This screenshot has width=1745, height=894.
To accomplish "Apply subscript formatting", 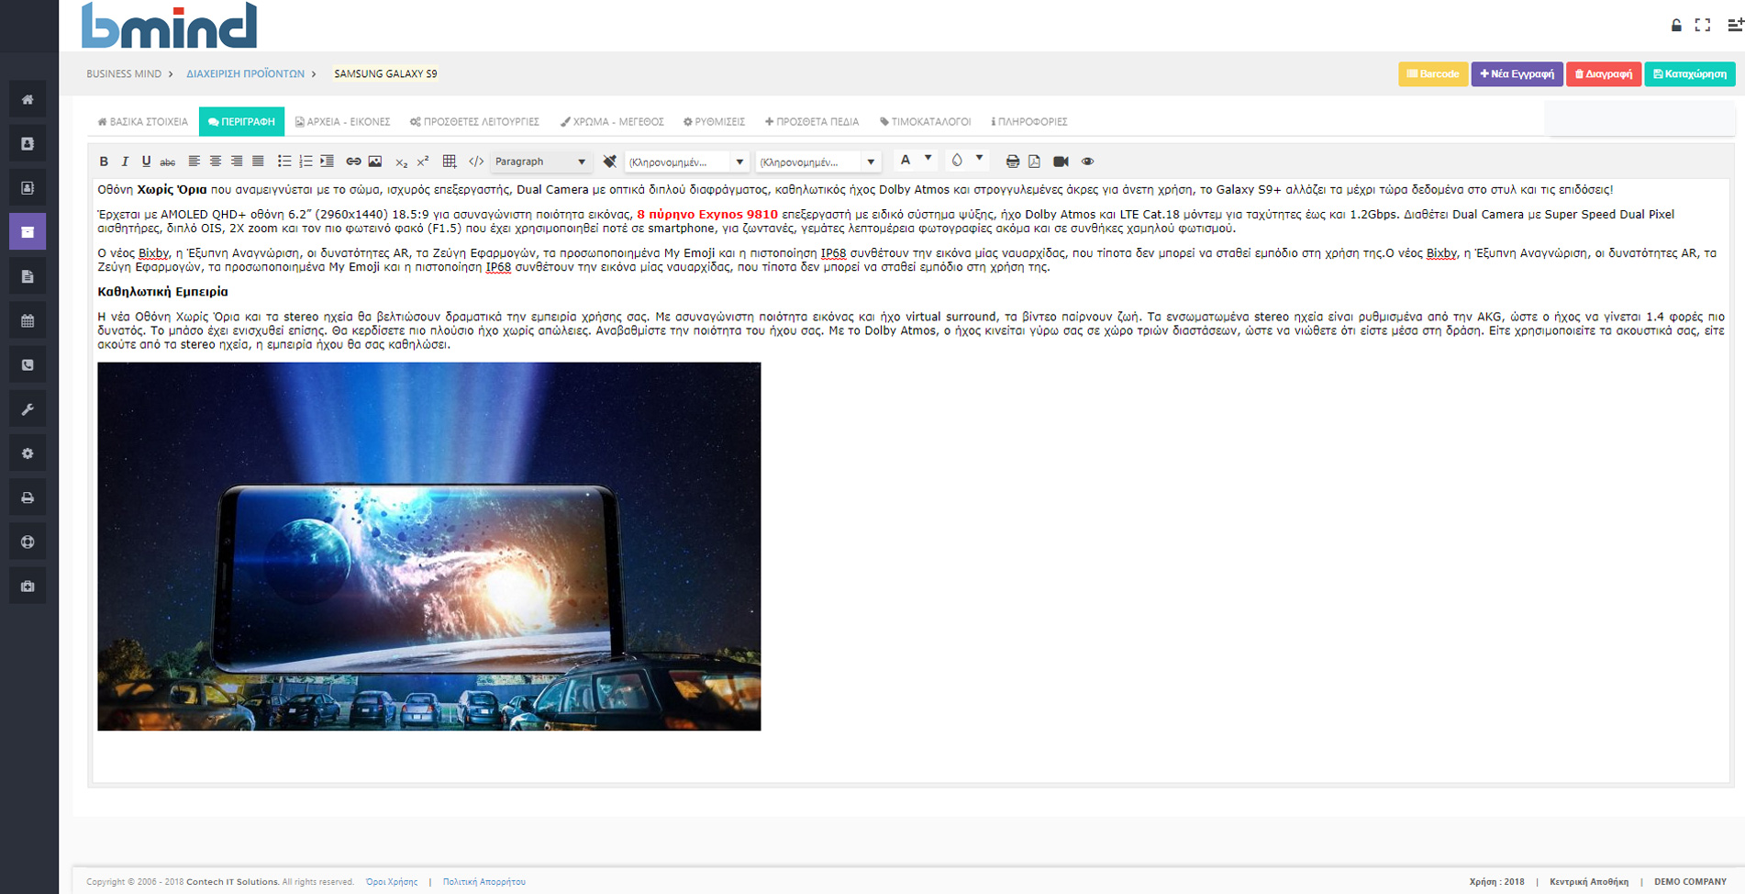I will (x=401, y=162).
